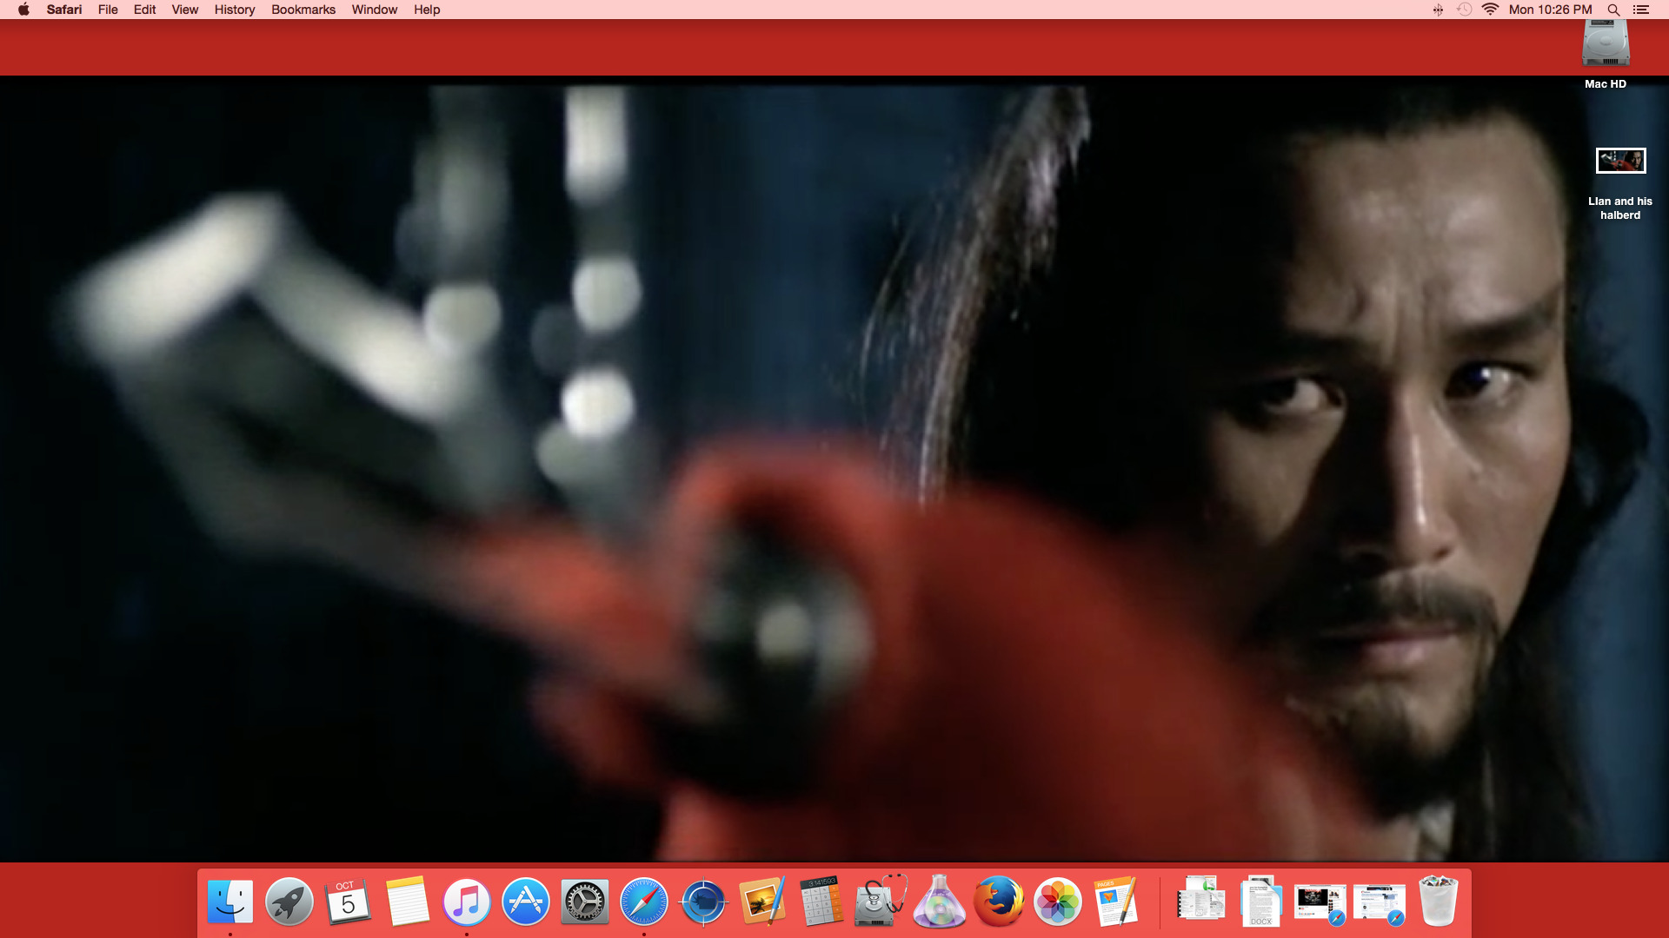Launch iTunes from the Dock
This screenshot has width=1669, height=938.
coord(467,902)
